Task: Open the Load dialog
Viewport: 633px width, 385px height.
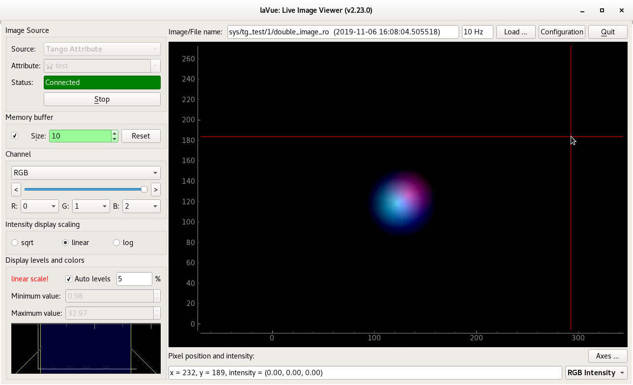Action: [x=516, y=31]
